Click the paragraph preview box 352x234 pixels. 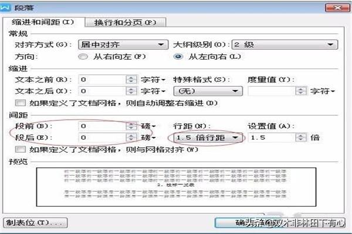[x=176, y=187]
